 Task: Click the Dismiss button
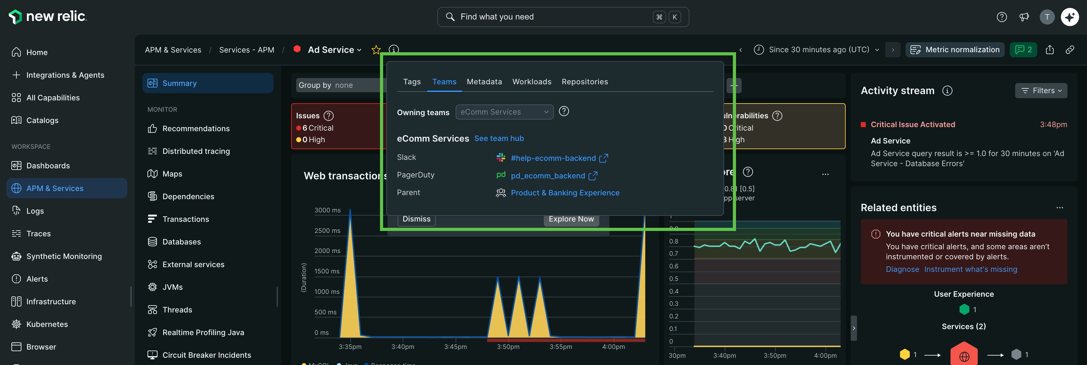(417, 219)
